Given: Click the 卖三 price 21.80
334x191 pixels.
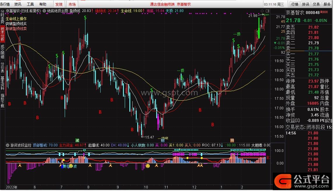Looking at the screenshot, I should click(314, 38).
